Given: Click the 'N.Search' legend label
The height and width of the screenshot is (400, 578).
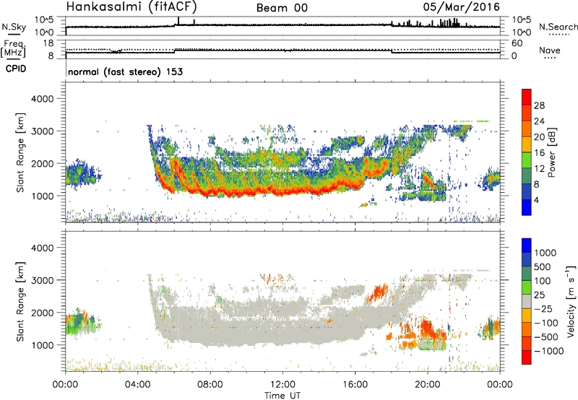Looking at the screenshot, I should 558,27.
